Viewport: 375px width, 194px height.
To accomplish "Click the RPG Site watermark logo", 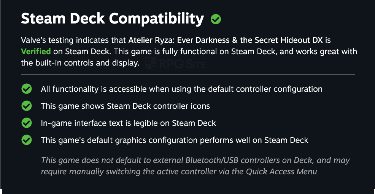I will point(178,64).
